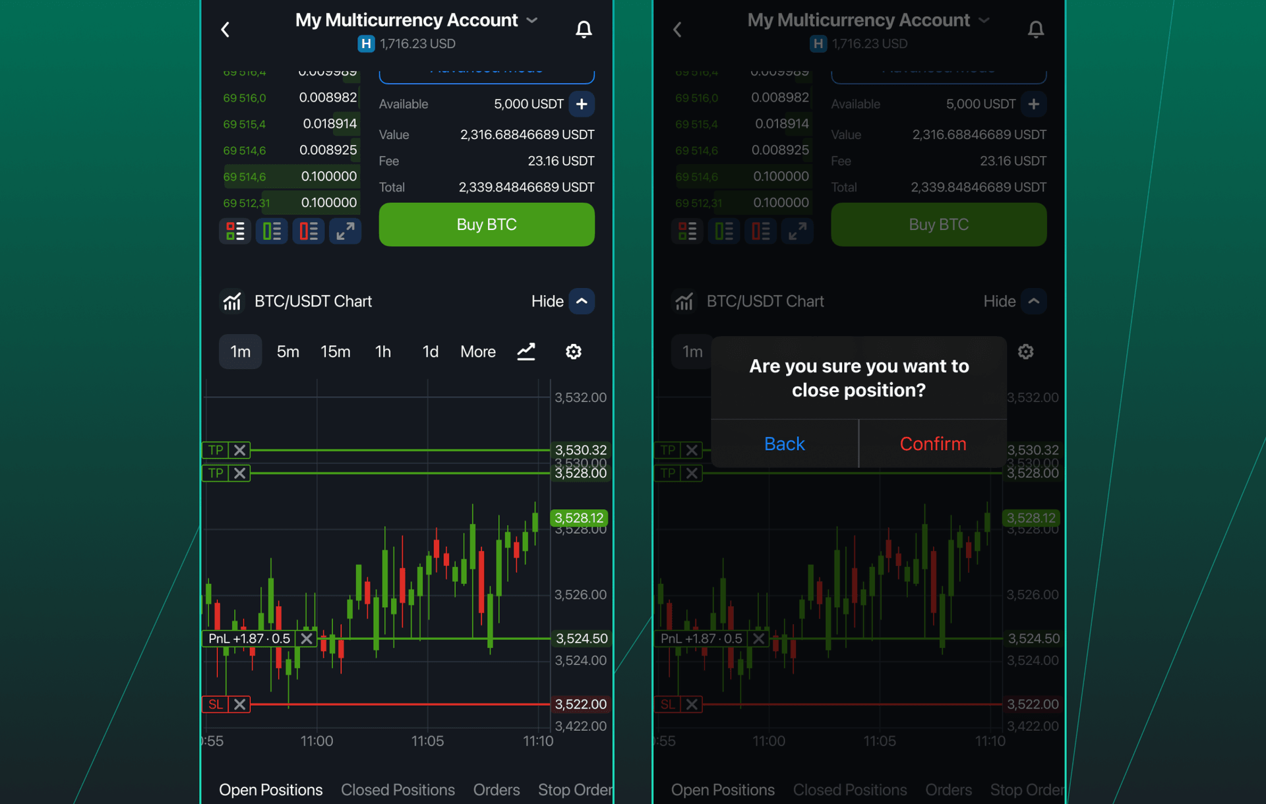
Task: Remove the upper TP line on the chart
Action: [x=240, y=450]
